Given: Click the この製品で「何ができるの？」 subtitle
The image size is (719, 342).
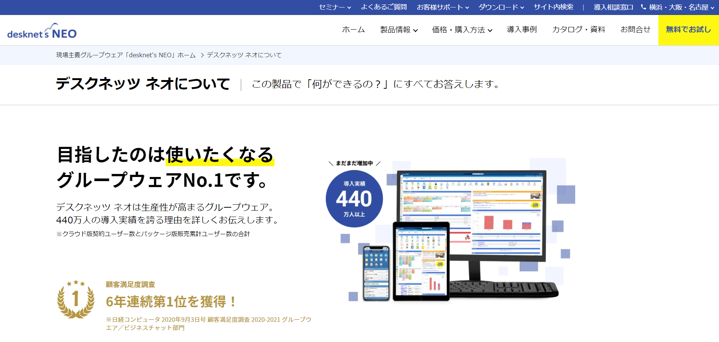Looking at the screenshot, I should pyautogui.click(x=376, y=84).
